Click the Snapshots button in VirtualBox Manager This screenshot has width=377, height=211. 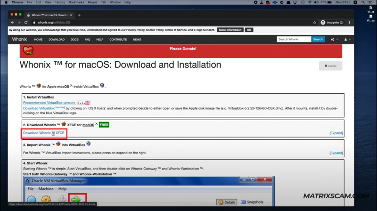click(252, 202)
